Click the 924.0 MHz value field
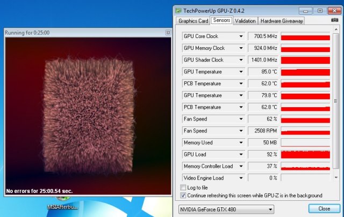 pos(263,48)
